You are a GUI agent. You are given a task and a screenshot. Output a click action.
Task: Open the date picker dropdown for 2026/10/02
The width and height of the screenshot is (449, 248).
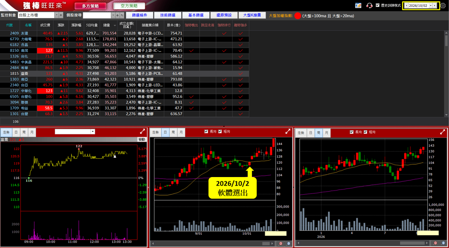[x=430, y=6]
